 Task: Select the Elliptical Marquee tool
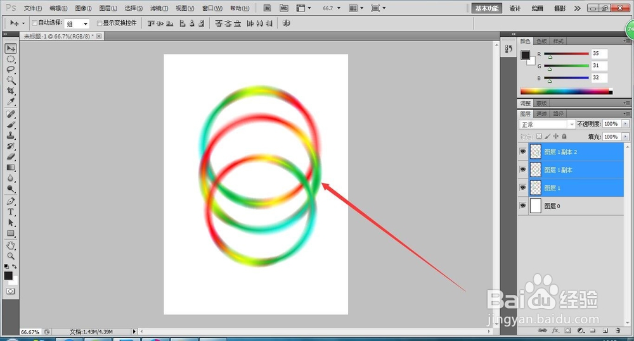pos(11,59)
